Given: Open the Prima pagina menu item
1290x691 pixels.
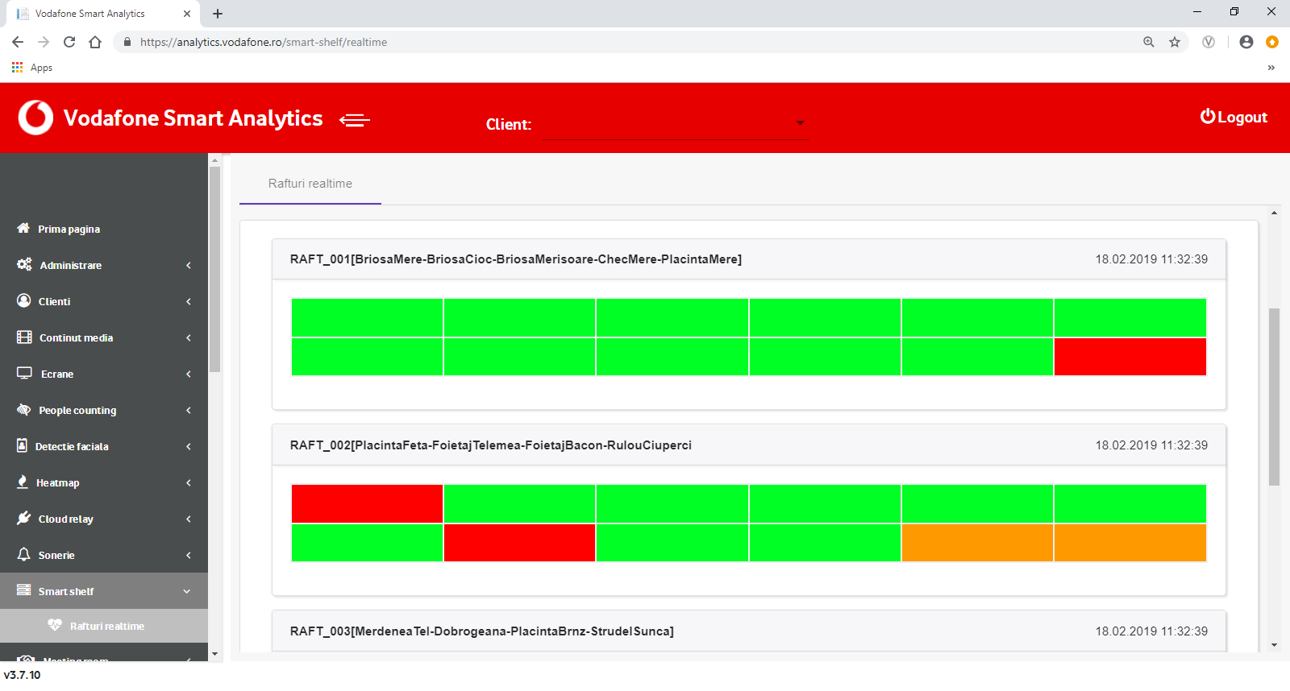Looking at the screenshot, I should pyautogui.click(x=104, y=229).
